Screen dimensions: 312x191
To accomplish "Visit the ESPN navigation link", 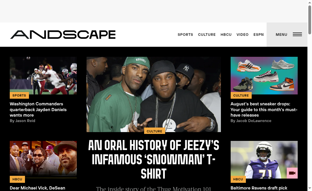I will click(258, 35).
